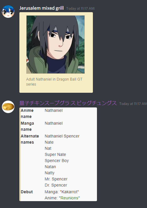Click the Mr. Spencer entry

(56, 179)
